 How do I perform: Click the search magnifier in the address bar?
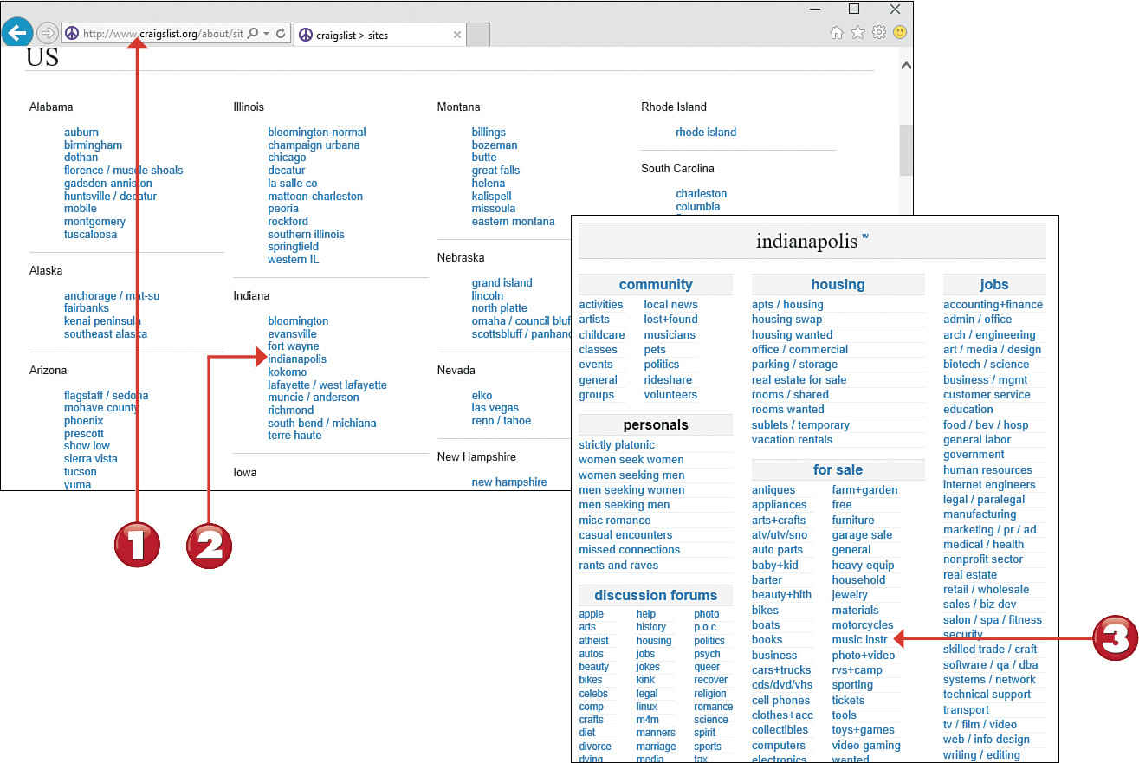(x=252, y=34)
